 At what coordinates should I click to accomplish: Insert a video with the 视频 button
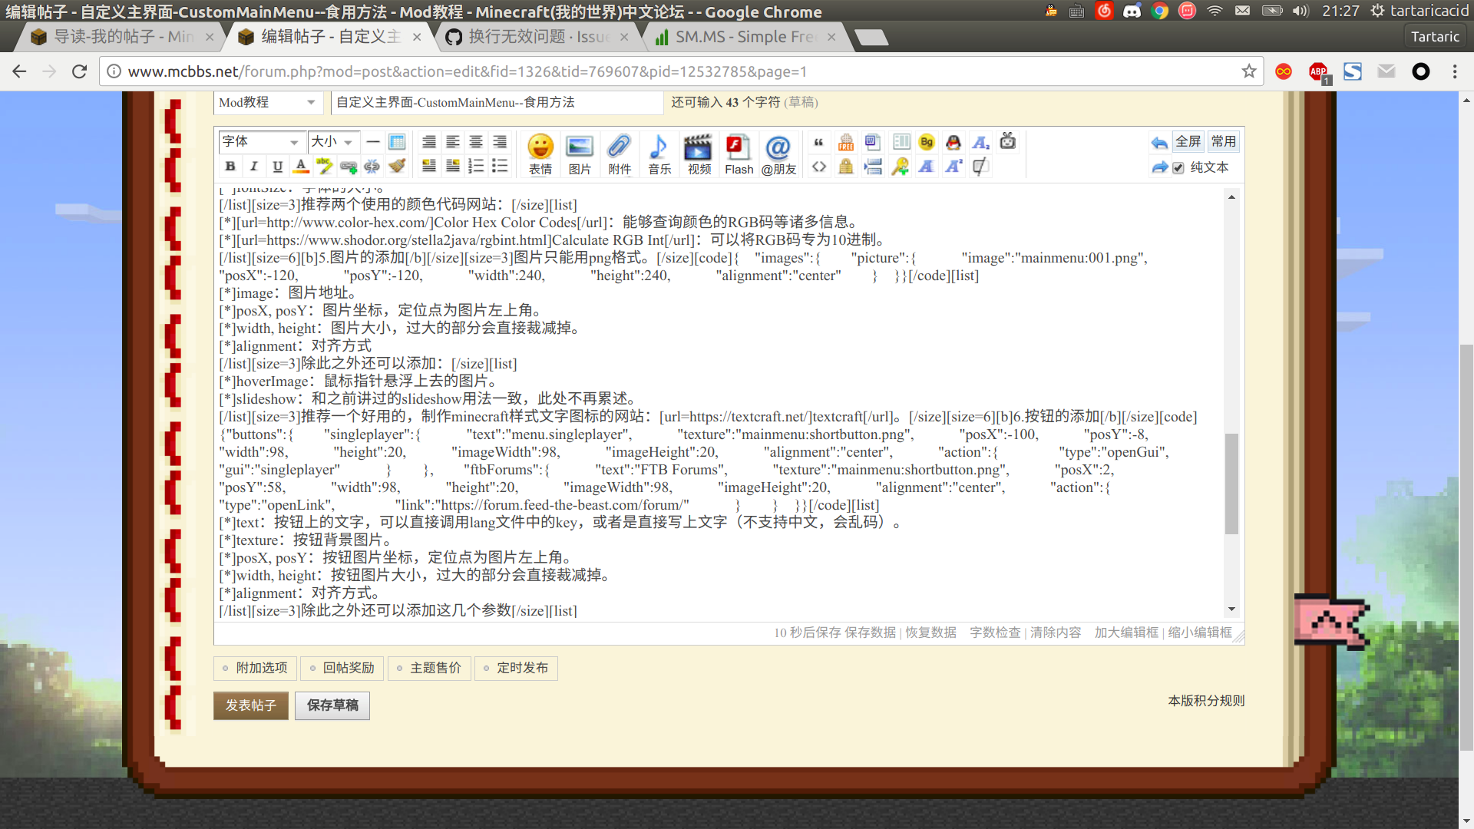699,154
